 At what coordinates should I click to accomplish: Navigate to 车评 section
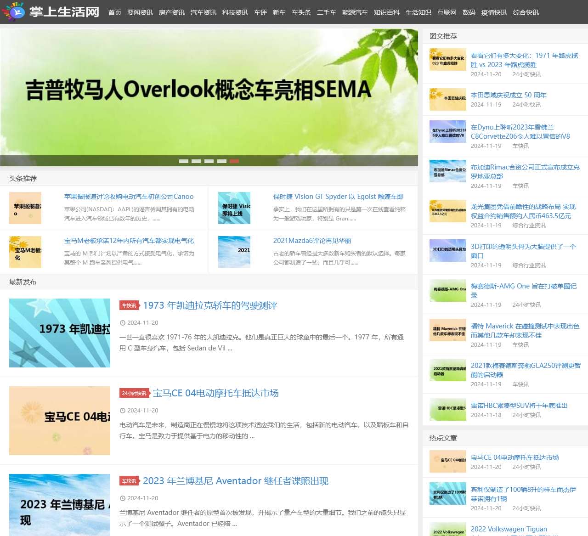tap(260, 12)
